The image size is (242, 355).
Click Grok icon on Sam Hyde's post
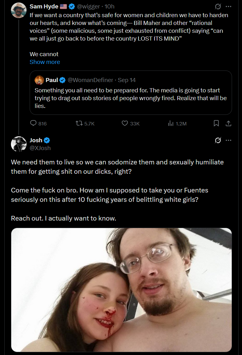tap(218, 7)
